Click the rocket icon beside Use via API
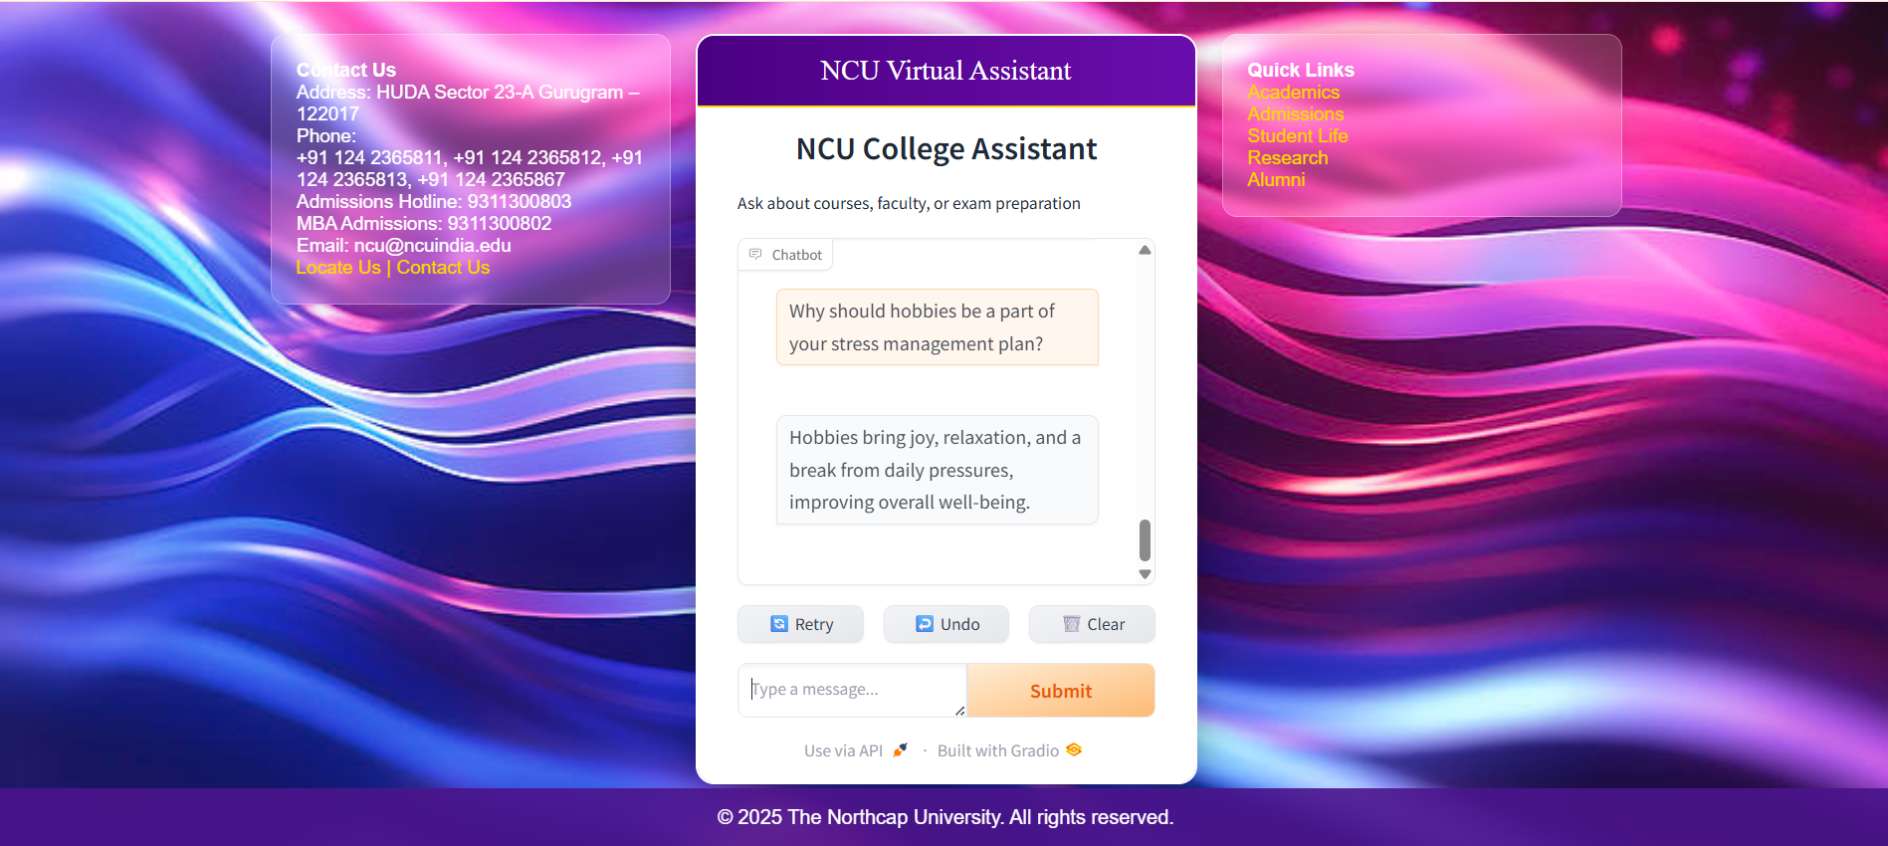The width and height of the screenshot is (1888, 846). 900,750
